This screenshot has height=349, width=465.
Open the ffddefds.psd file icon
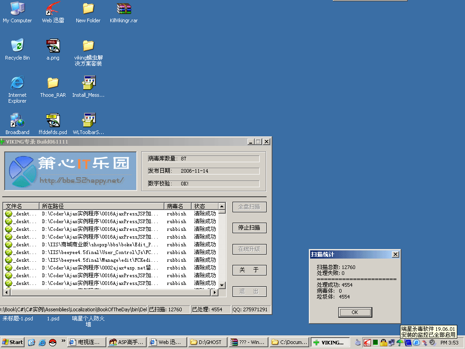[53, 121]
